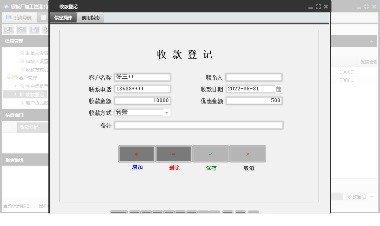The width and height of the screenshot is (380, 226).
Task: Click the grid view tab icon beside 系统导航
Action: (44, 17)
